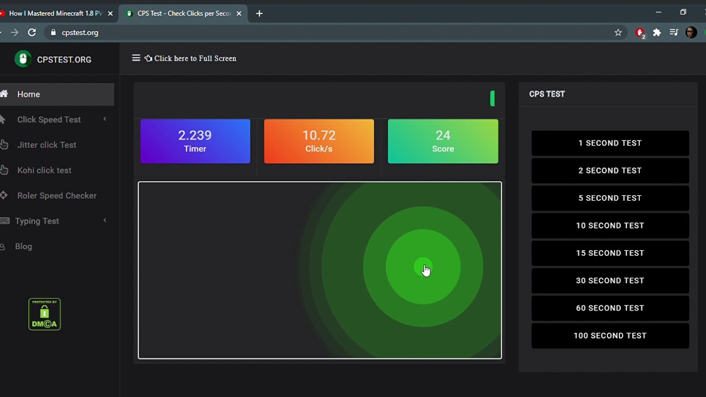Open Jitter click Test page
The height and width of the screenshot is (397, 706).
click(x=46, y=145)
